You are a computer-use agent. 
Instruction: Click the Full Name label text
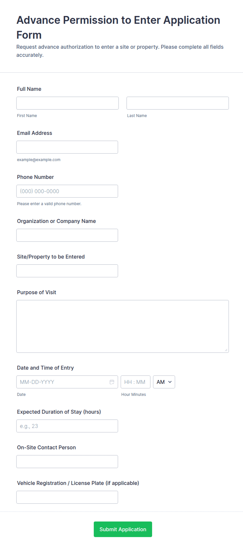pos(29,89)
